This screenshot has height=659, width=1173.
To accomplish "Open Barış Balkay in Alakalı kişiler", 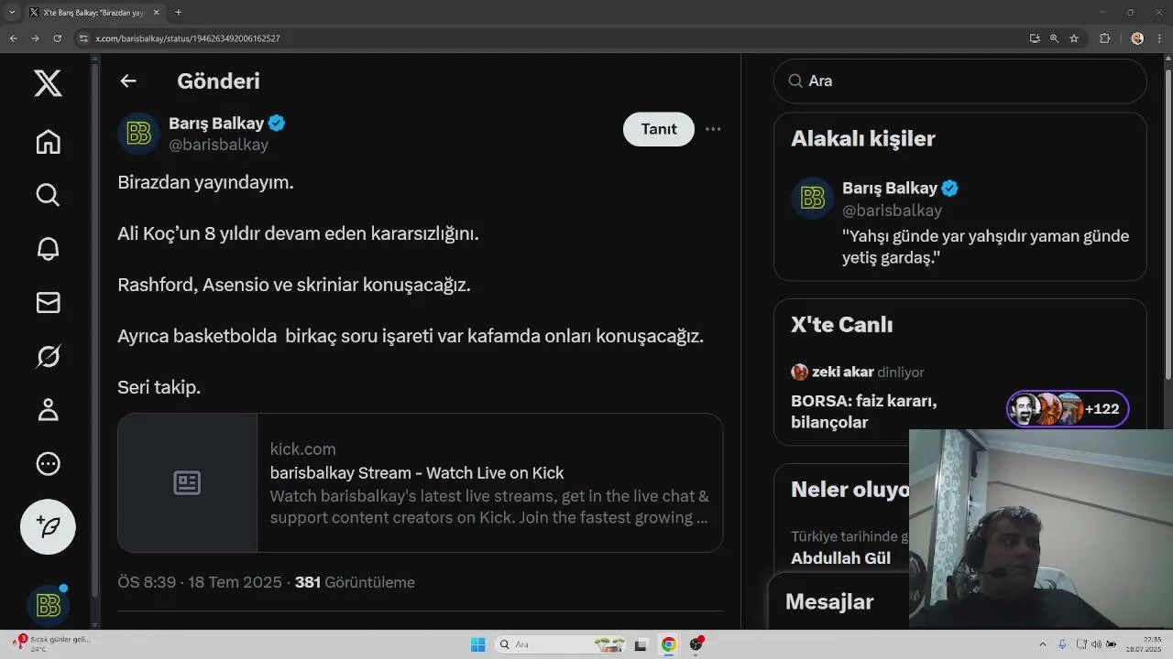I will click(890, 188).
